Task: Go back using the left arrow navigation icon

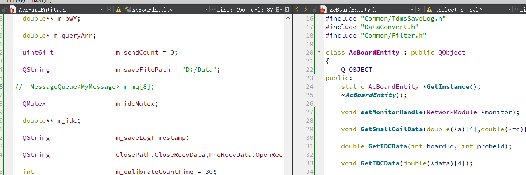Action: 297,10
